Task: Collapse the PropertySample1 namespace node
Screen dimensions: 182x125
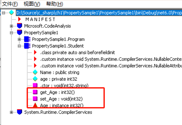Action: point(11,33)
